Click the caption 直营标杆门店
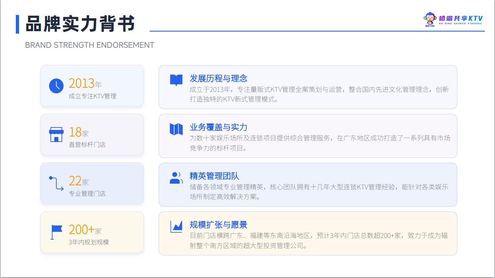 (87, 144)
